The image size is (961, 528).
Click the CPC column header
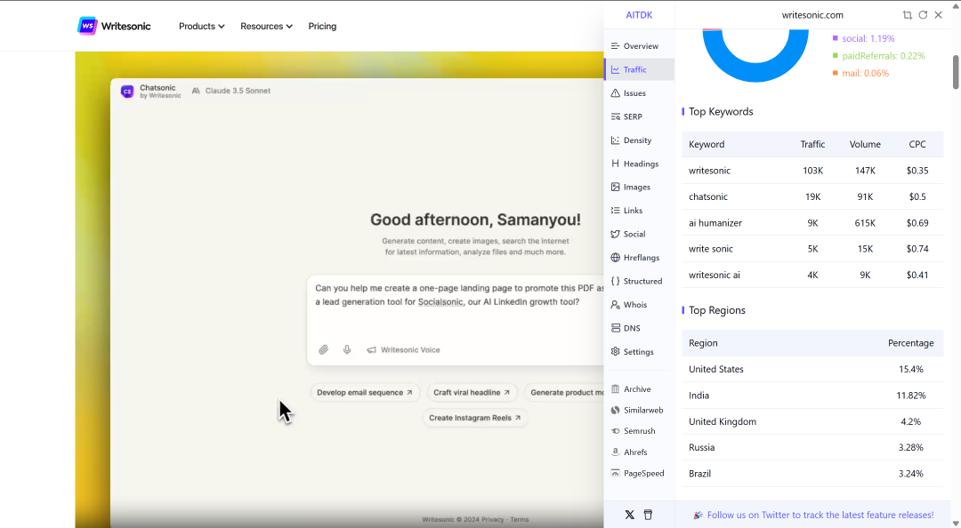click(x=917, y=145)
